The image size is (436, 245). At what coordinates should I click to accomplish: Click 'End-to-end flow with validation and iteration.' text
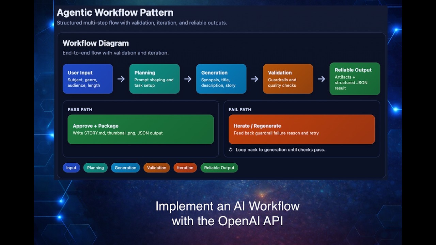coord(115,53)
